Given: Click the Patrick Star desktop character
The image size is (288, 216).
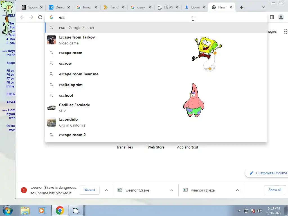Looking at the screenshot, I should (x=194, y=100).
